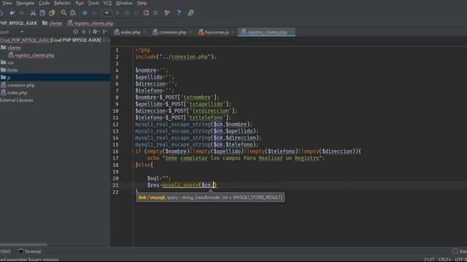
Task: Click the Project panel horizontal scrollbar
Action: click(x=23, y=245)
